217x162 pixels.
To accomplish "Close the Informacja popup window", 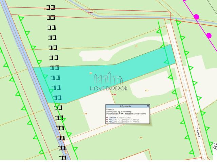I will [x=148, y=106].
